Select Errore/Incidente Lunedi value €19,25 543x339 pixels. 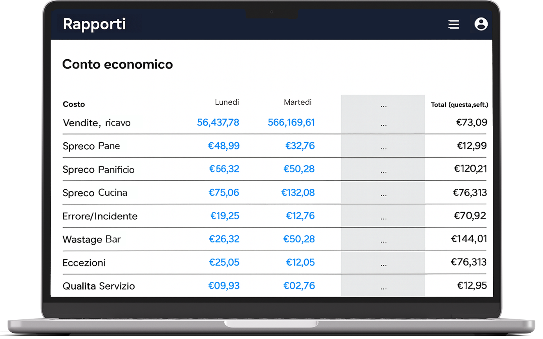pos(224,216)
